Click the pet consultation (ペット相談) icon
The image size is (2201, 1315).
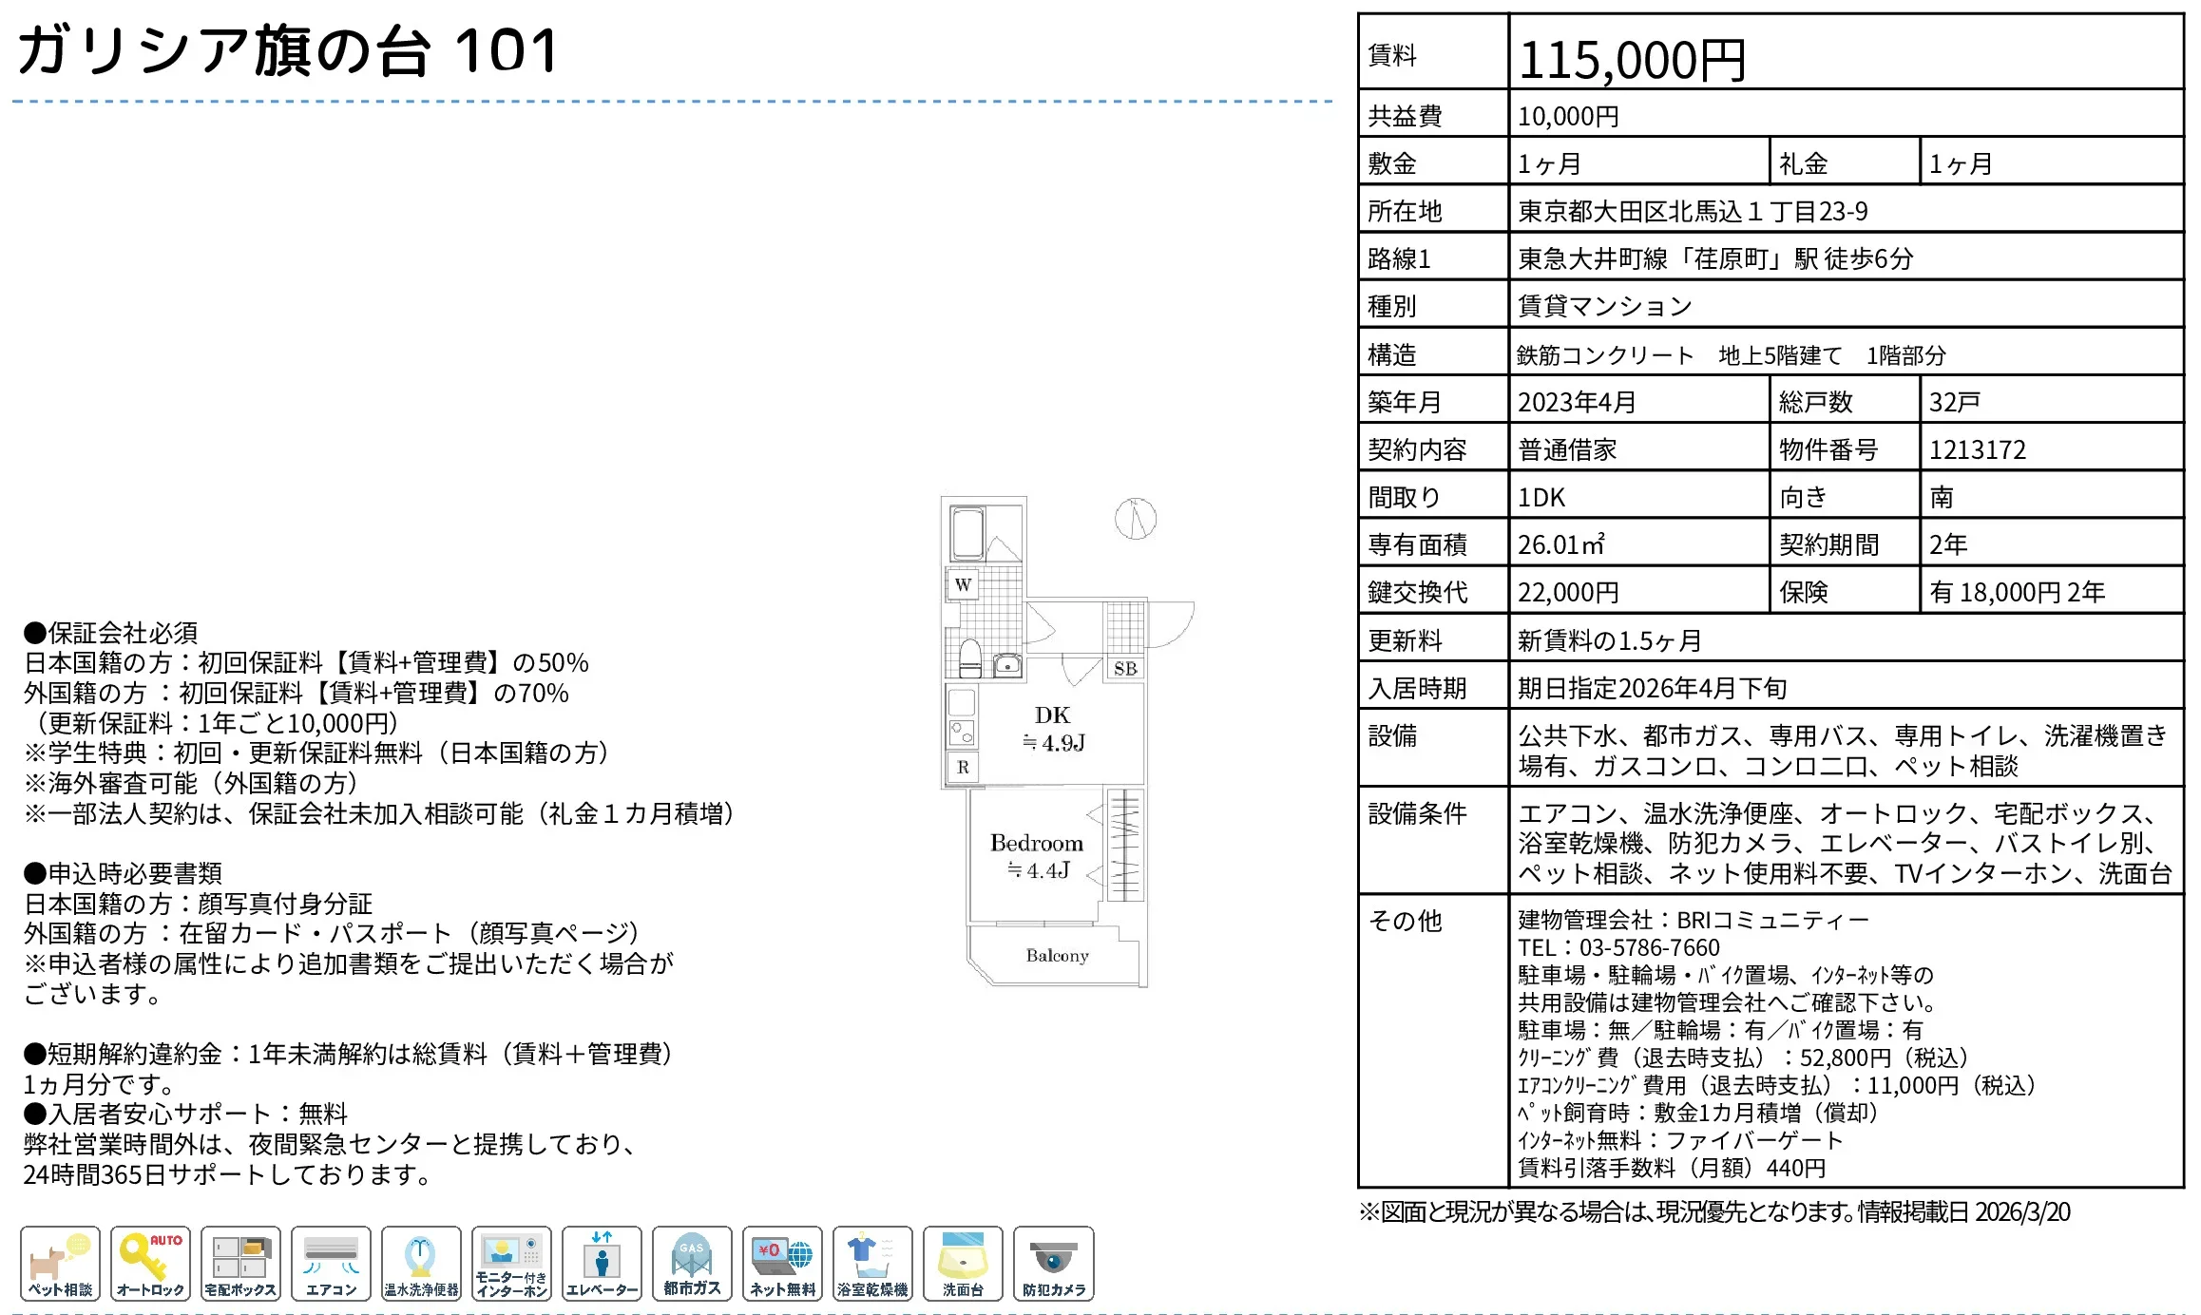60,1263
